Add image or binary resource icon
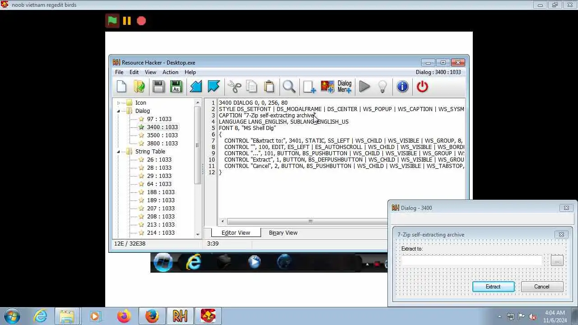Image resolution: width=578 pixels, height=325 pixels. (x=327, y=87)
